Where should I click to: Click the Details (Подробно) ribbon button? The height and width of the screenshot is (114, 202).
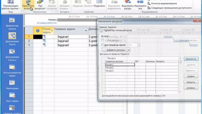tap(99, 3)
